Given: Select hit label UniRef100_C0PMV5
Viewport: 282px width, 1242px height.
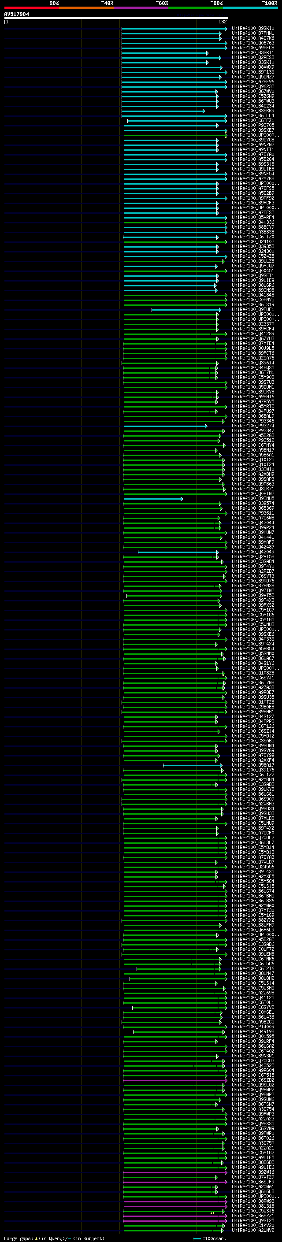Looking at the screenshot, I should [253, 300].
